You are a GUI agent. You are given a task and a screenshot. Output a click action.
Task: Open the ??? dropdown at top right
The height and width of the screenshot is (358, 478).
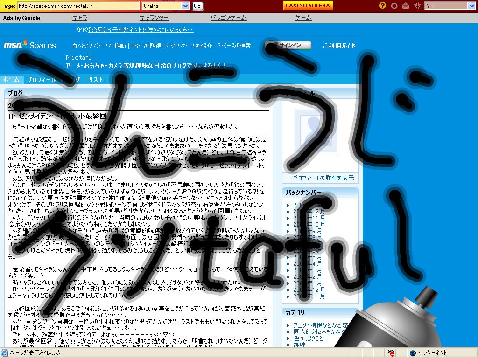(x=471, y=6)
